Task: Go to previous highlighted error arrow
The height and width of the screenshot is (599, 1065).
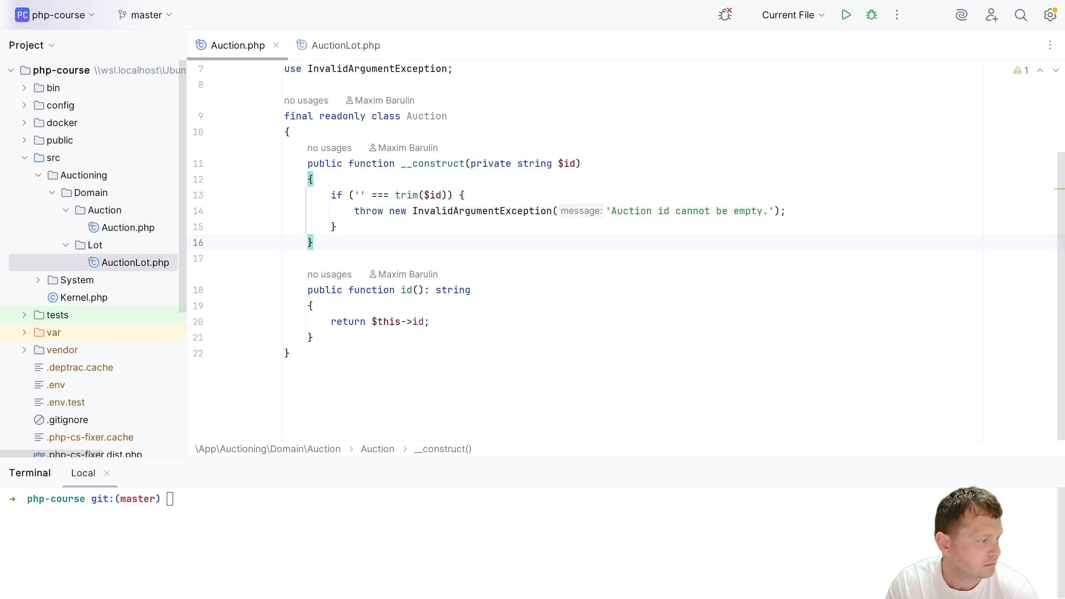Action: pyautogui.click(x=1040, y=70)
